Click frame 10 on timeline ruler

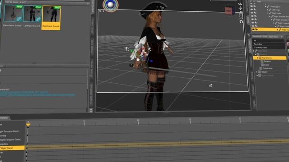pos(138,122)
